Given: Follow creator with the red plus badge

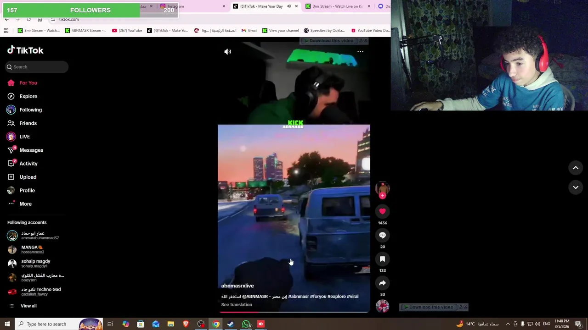Looking at the screenshot, I should pos(382,196).
